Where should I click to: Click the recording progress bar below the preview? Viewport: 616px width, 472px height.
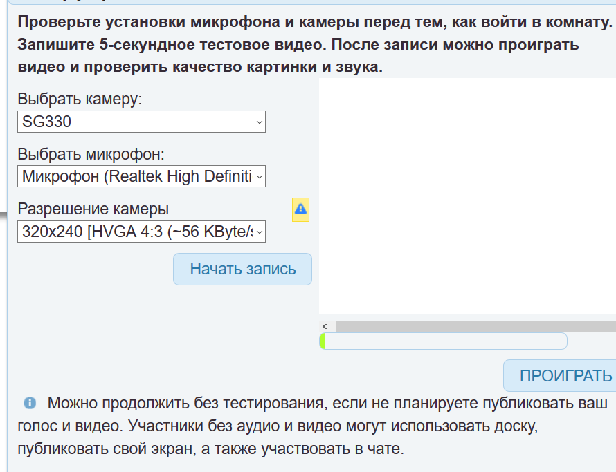(444, 341)
